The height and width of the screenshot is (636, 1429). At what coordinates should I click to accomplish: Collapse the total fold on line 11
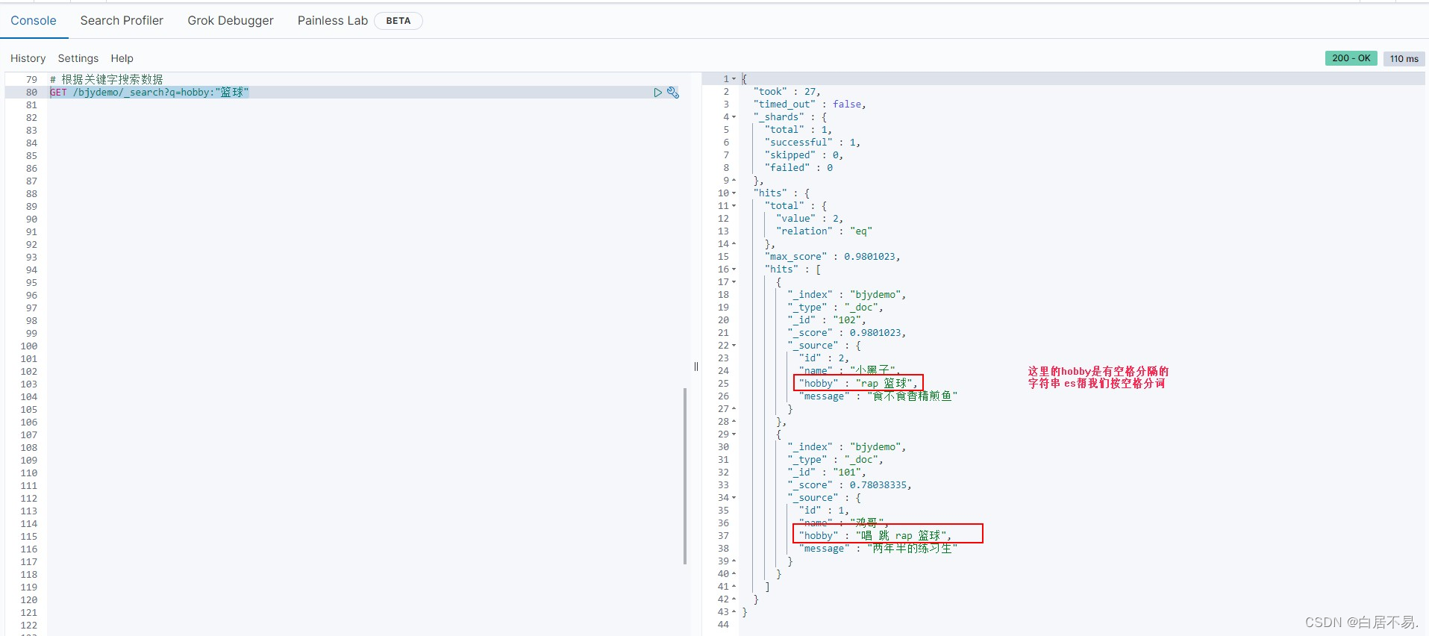(734, 206)
